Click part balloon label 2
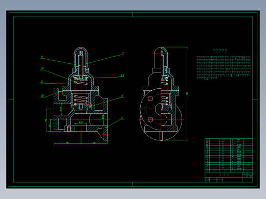Screen dimensions: 266x199 point(122,96)
